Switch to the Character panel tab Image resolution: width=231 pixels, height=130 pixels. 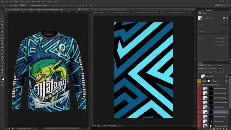[x=201, y=10]
